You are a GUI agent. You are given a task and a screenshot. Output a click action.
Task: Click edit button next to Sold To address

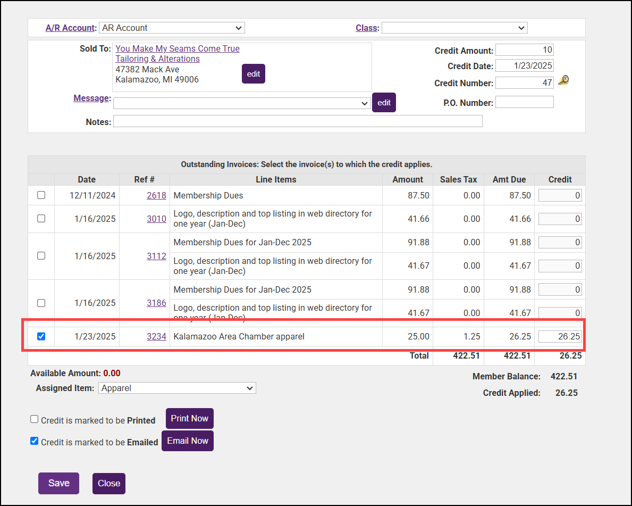pyautogui.click(x=253, y=74)
